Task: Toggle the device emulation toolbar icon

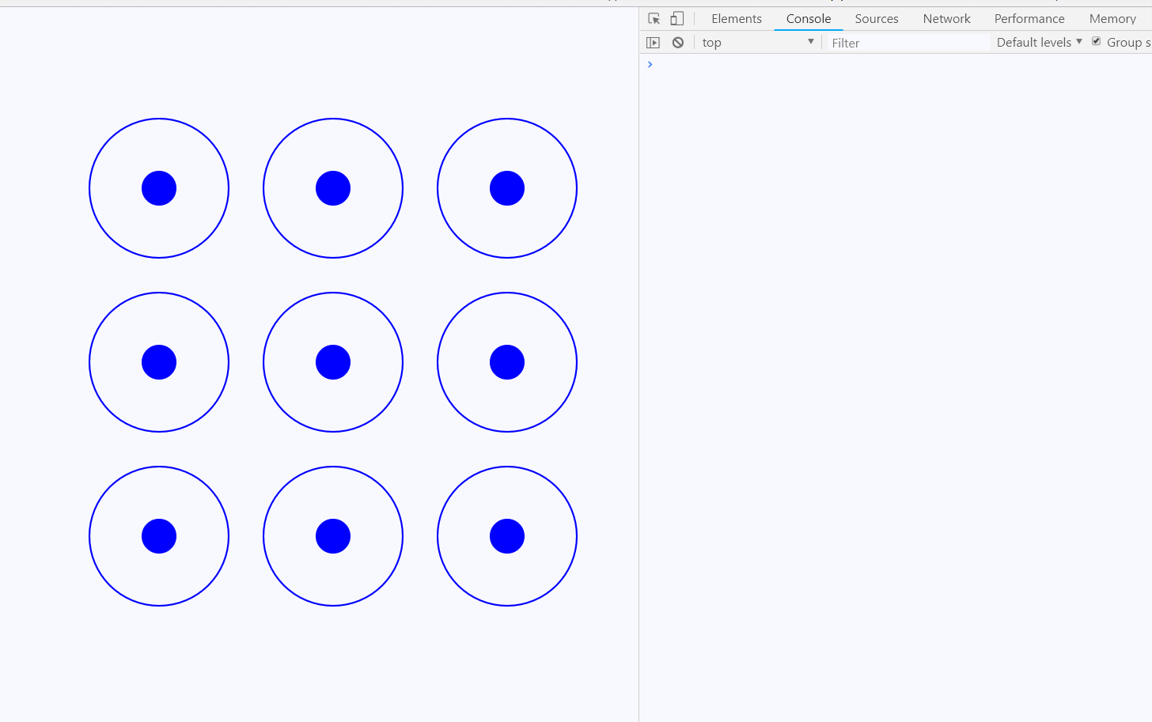Action: (x=676, y=18)
